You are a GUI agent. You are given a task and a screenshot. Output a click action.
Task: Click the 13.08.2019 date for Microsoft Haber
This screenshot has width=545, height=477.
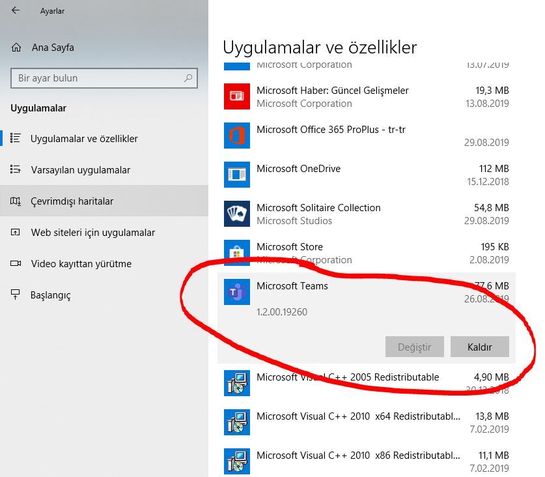487,104
